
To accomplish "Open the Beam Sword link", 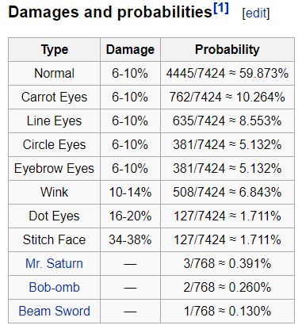I will (54, 311).
